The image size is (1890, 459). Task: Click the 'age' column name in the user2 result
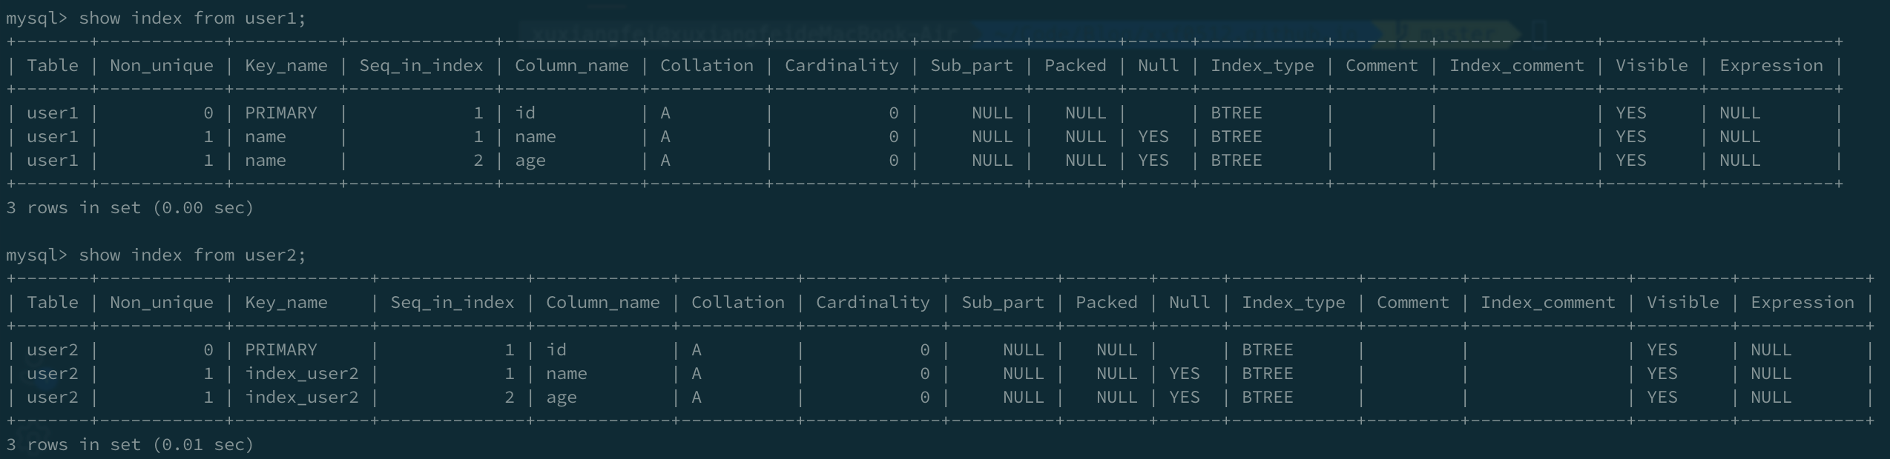(562, 398)
